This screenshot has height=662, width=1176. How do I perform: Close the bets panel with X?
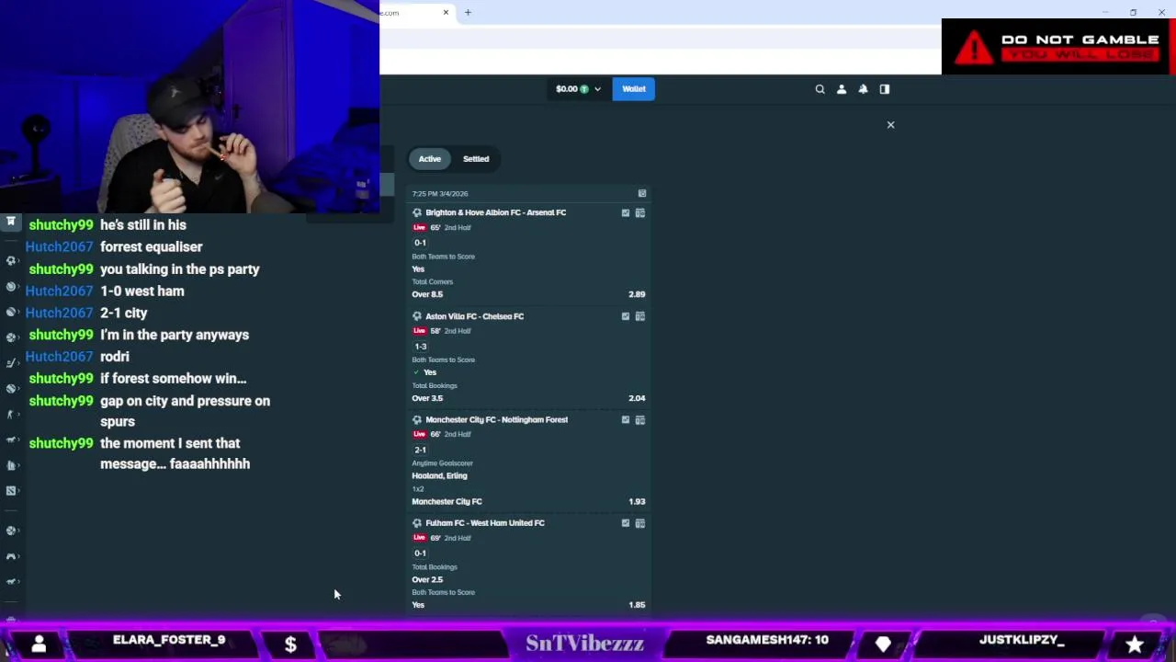890,124
